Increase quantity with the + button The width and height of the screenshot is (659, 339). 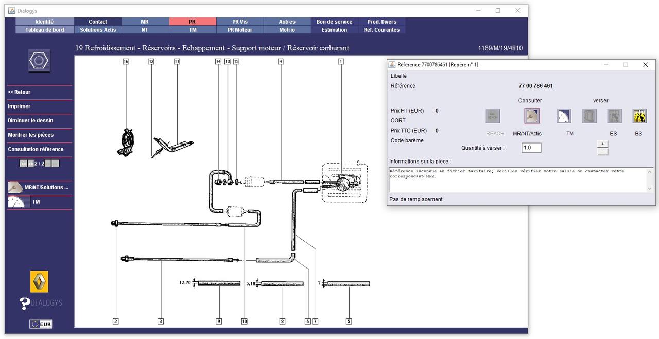[x=602, y=144]
